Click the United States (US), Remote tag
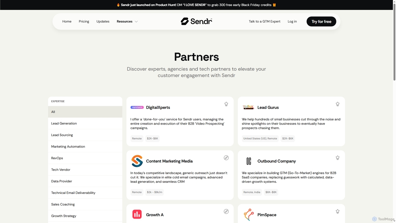 click(260, 138)
